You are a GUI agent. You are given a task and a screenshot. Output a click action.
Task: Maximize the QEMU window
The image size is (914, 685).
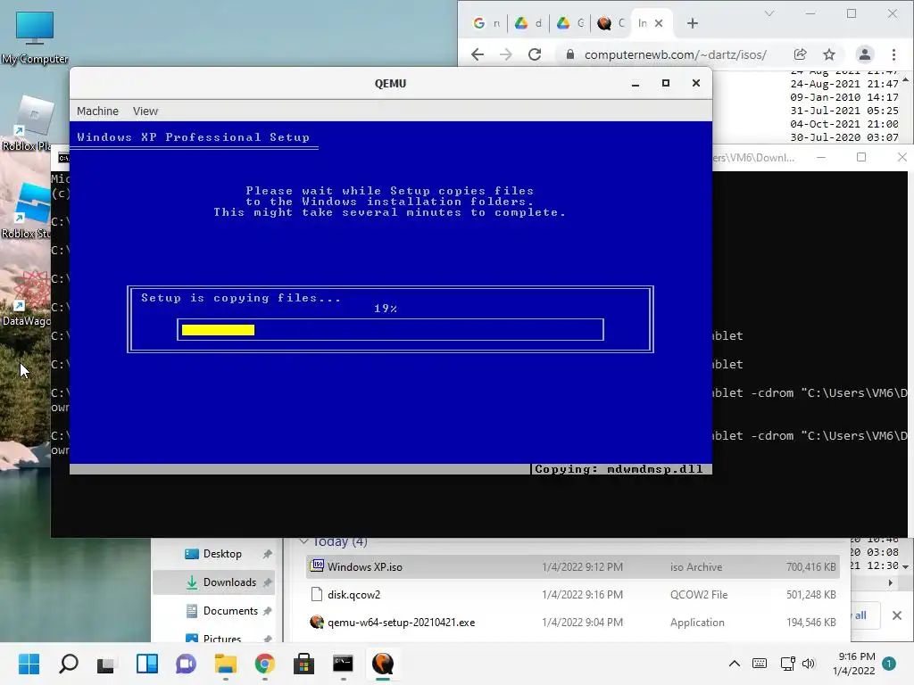coord(666,83)
